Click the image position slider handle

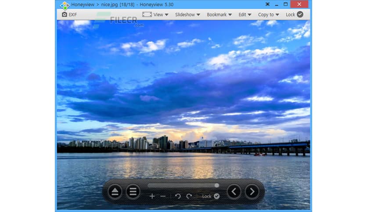(x=216, y=185)
